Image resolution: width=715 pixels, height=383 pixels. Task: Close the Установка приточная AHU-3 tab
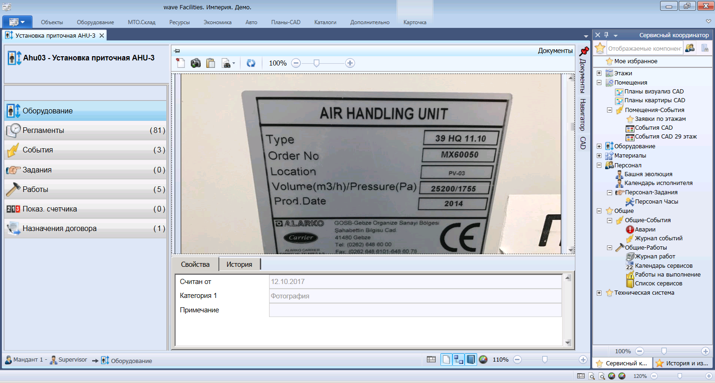(101, 35)
